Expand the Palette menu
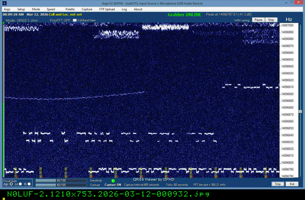The image size is (305, 200). [71, 9]
